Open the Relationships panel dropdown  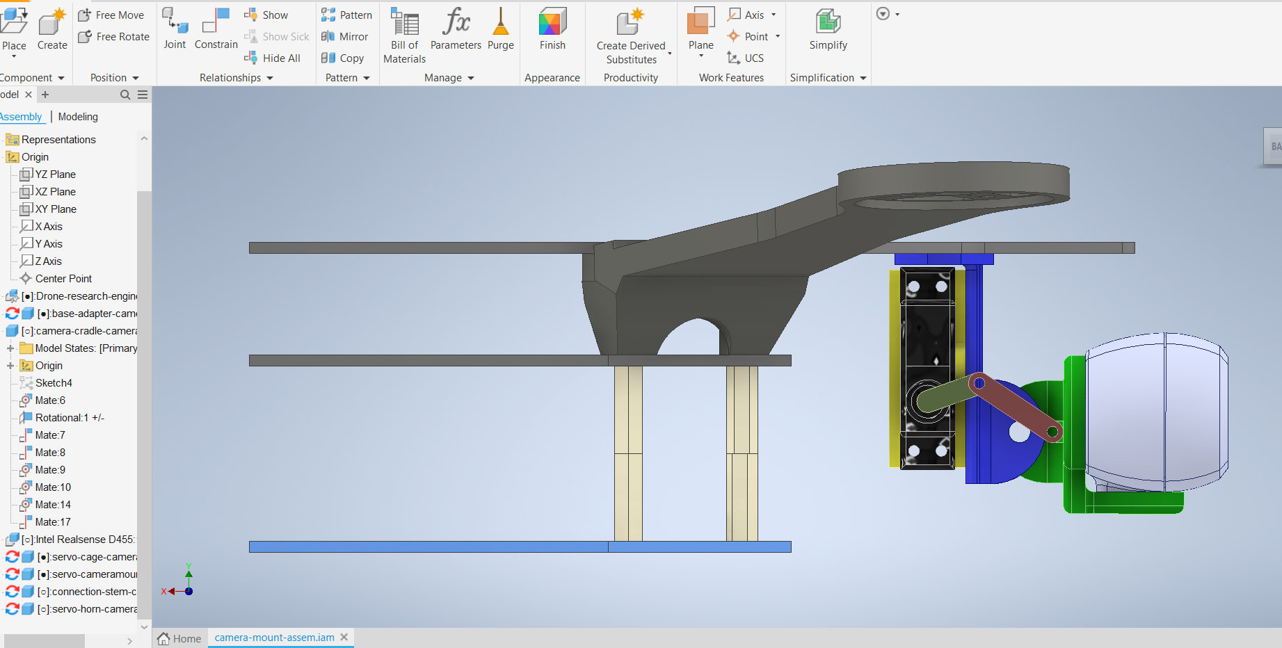click(270, 78)
